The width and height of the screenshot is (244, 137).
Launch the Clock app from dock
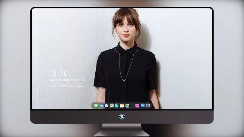(106, 106)
